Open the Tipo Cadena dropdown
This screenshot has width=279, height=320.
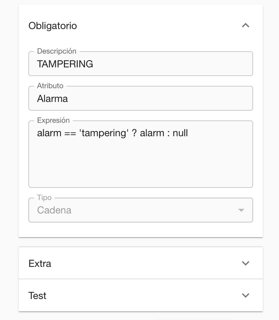140,210
